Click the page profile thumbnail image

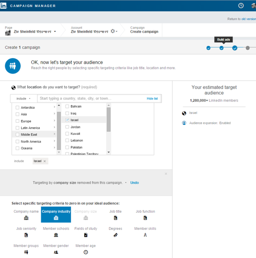click(x=8, y=33)
